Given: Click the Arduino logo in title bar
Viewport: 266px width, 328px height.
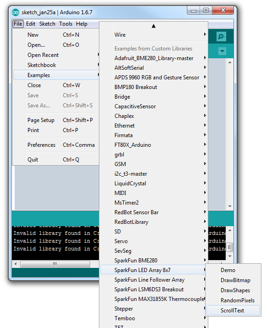Looking at the screenshot, I should pyautogui.click(x=16, y=12).
